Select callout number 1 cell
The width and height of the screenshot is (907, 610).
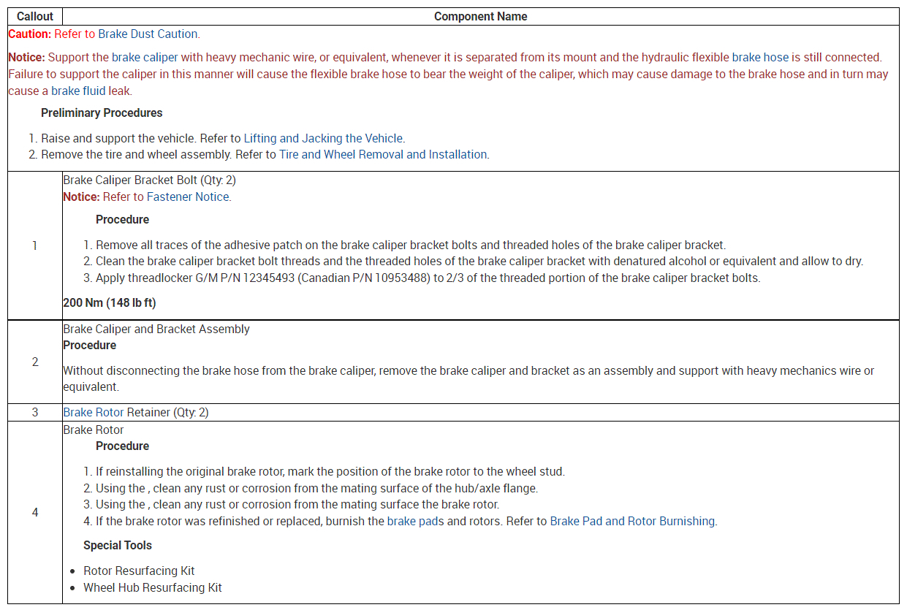(x=35, y=245)
